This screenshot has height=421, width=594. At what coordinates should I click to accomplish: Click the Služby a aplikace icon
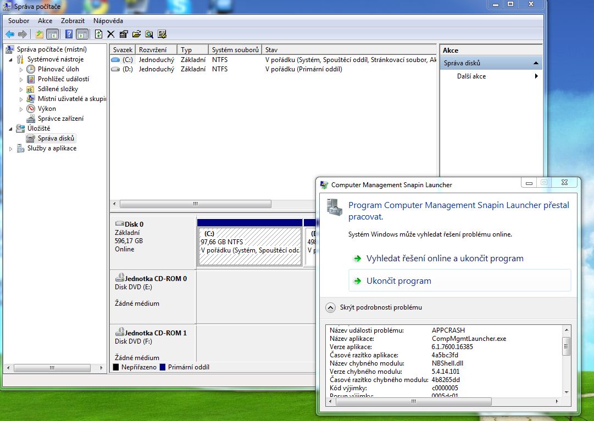[20, 148]
